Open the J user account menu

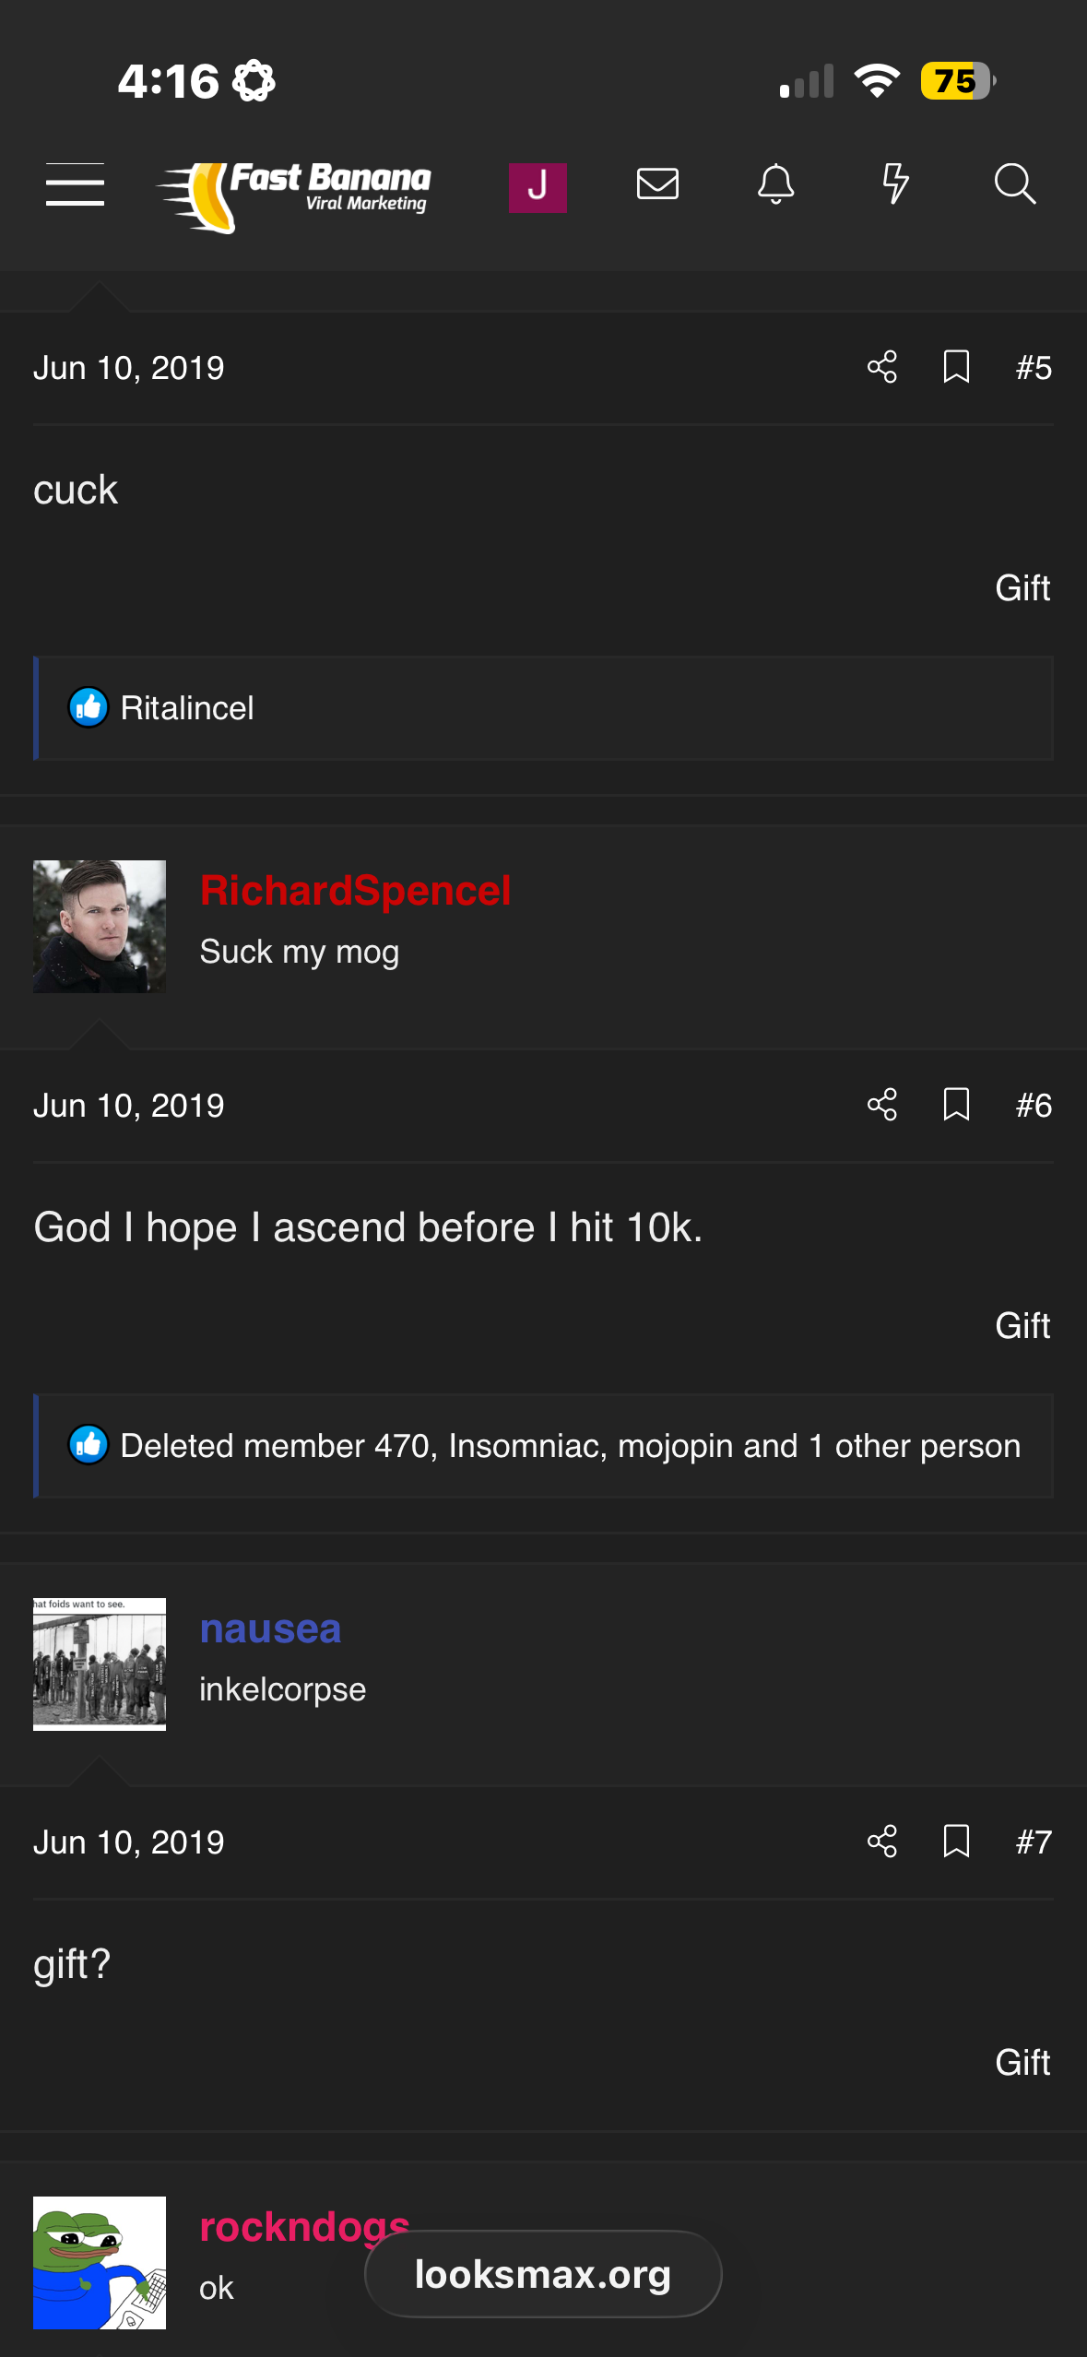pyautogui.click(x=538, y=187)
